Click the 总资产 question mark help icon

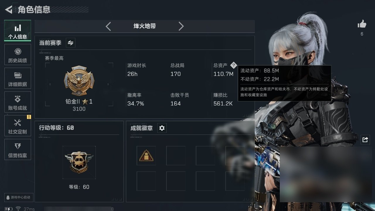(x=233, y=65)
